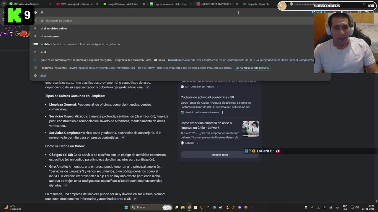The width and height of the screenshot is (378, 212).
Task: Click the 'Modo IA' button
Action: (x=320, y=12)
